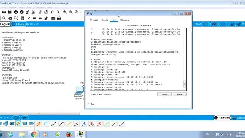Choose the automatic connection lightning cable

tap(39, 124)
